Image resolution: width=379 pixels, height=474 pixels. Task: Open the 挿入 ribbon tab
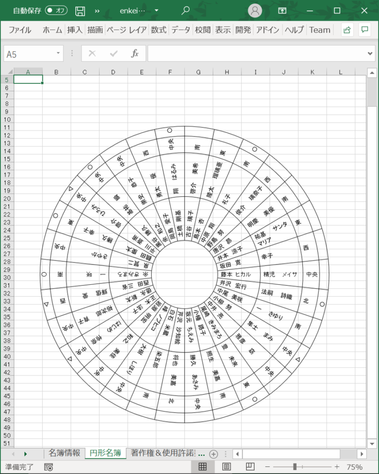pyautogui.click(x=75, y=30)
